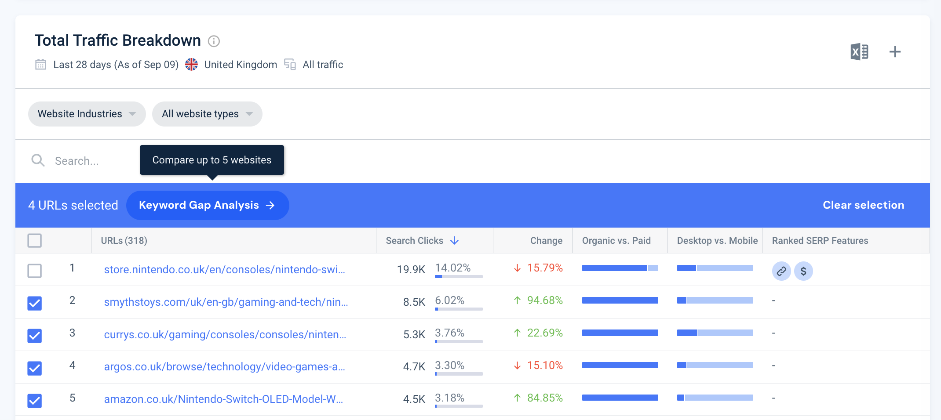Click Organic vs. Paid bar for argos.co.uk
The image size is (941, 420).
click(620, 365)
